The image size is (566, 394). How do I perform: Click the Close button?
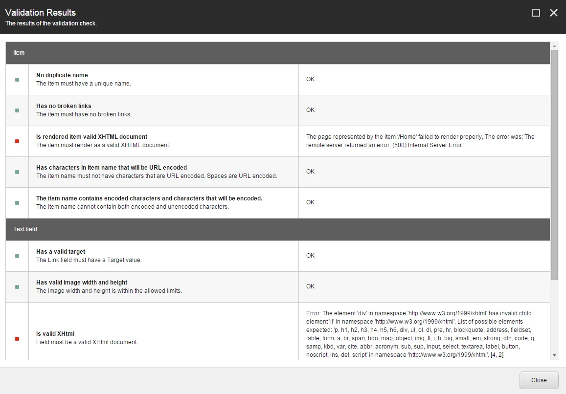click(539, 380)
